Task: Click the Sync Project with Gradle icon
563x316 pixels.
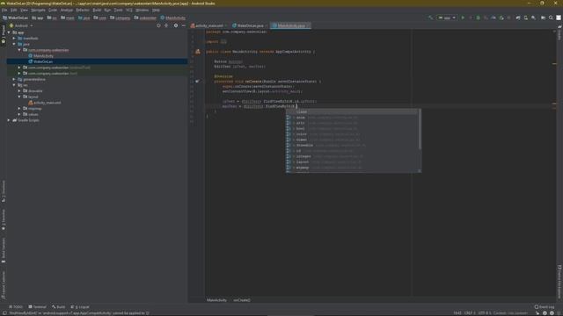Action: [x=518, y=18]
